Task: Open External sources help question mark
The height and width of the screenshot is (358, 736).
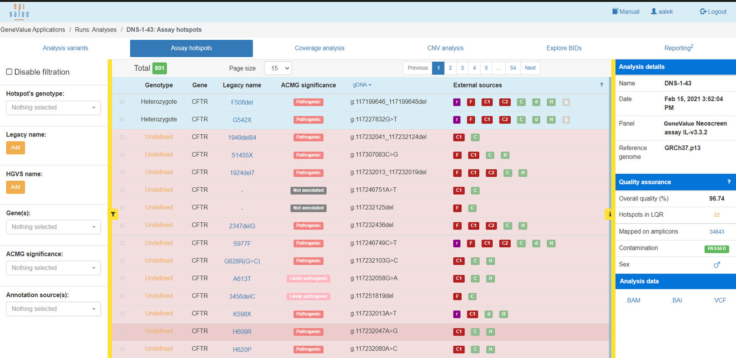Action: (601, 85)
